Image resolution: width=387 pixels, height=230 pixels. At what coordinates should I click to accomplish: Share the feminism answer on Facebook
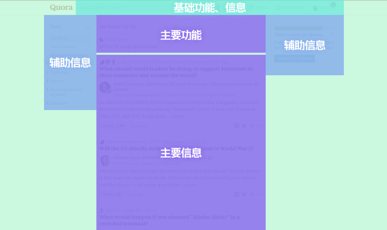coord(237,126)
